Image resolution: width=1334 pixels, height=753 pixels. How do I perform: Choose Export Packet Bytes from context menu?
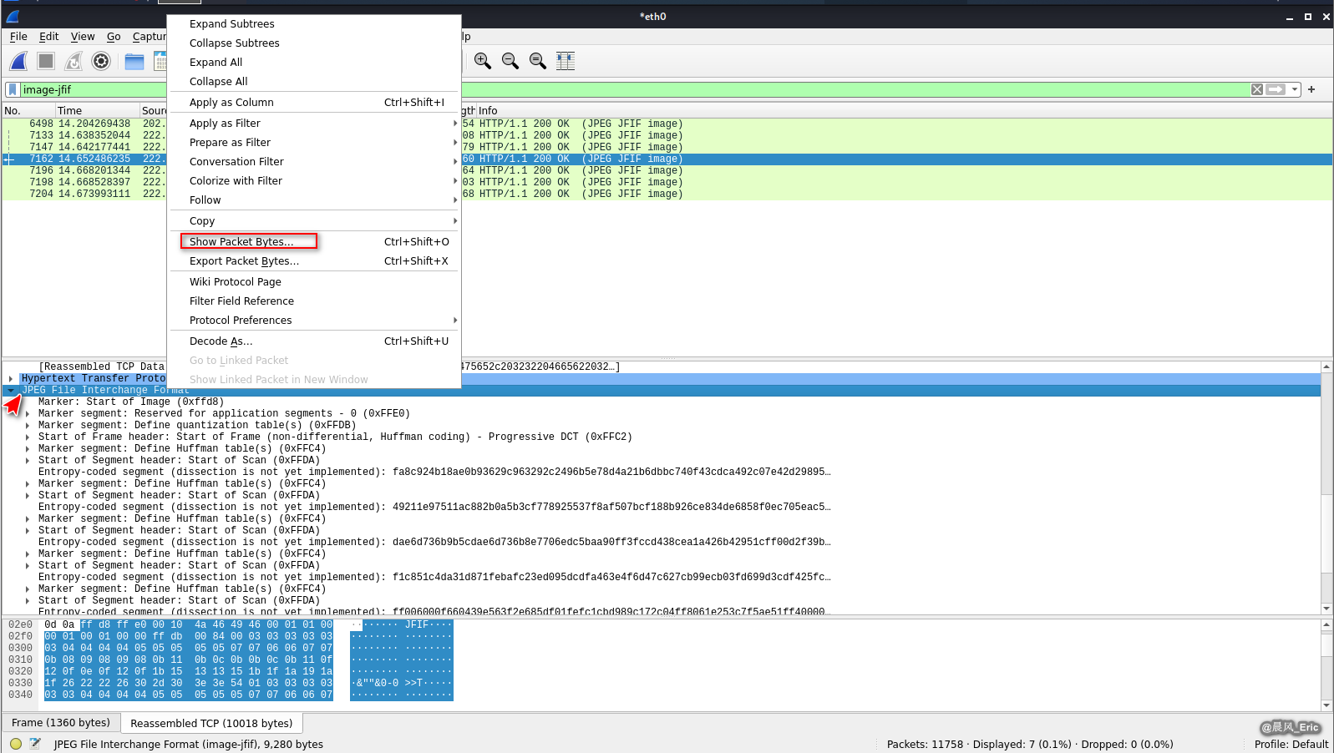pos(315,260)
